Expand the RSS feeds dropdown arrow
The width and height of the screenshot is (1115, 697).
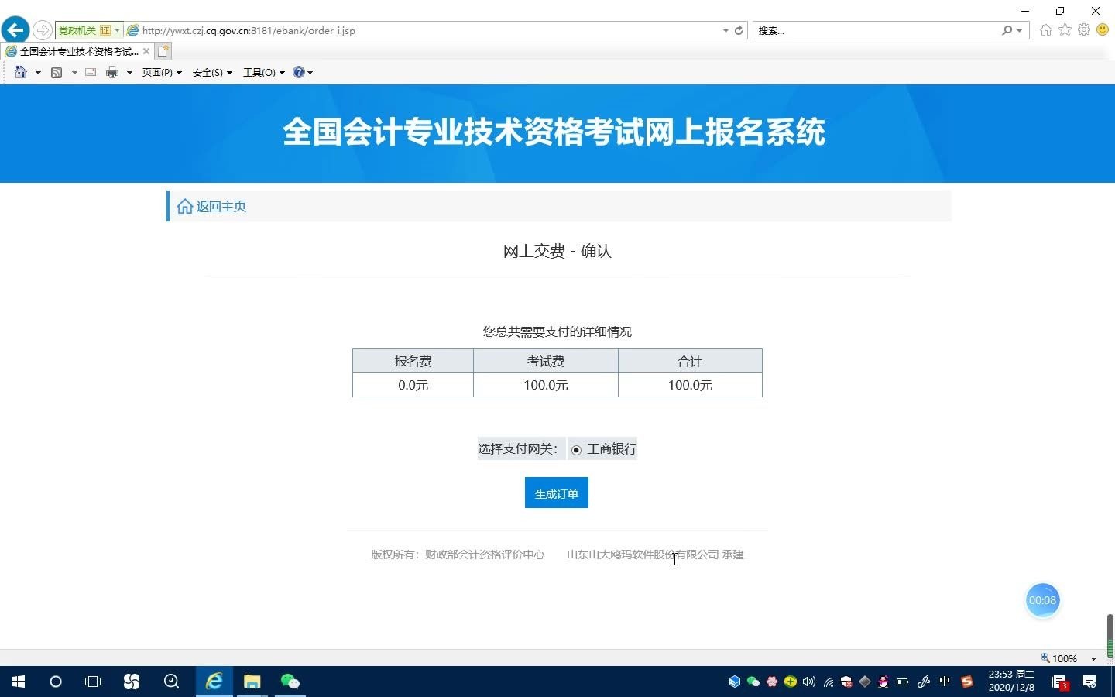(74, 73)
